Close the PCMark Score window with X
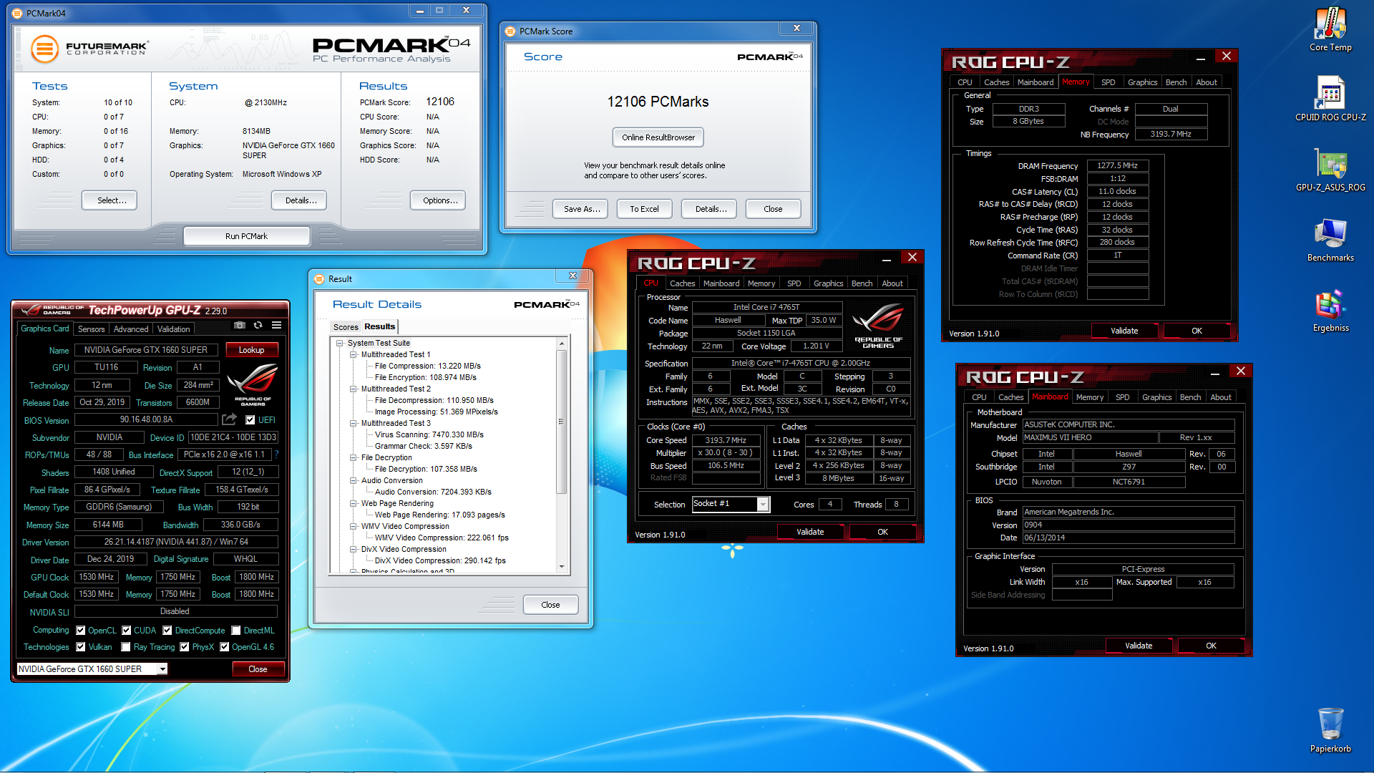Viewport: 1374px width, 773px height. [x=796, y=28]
